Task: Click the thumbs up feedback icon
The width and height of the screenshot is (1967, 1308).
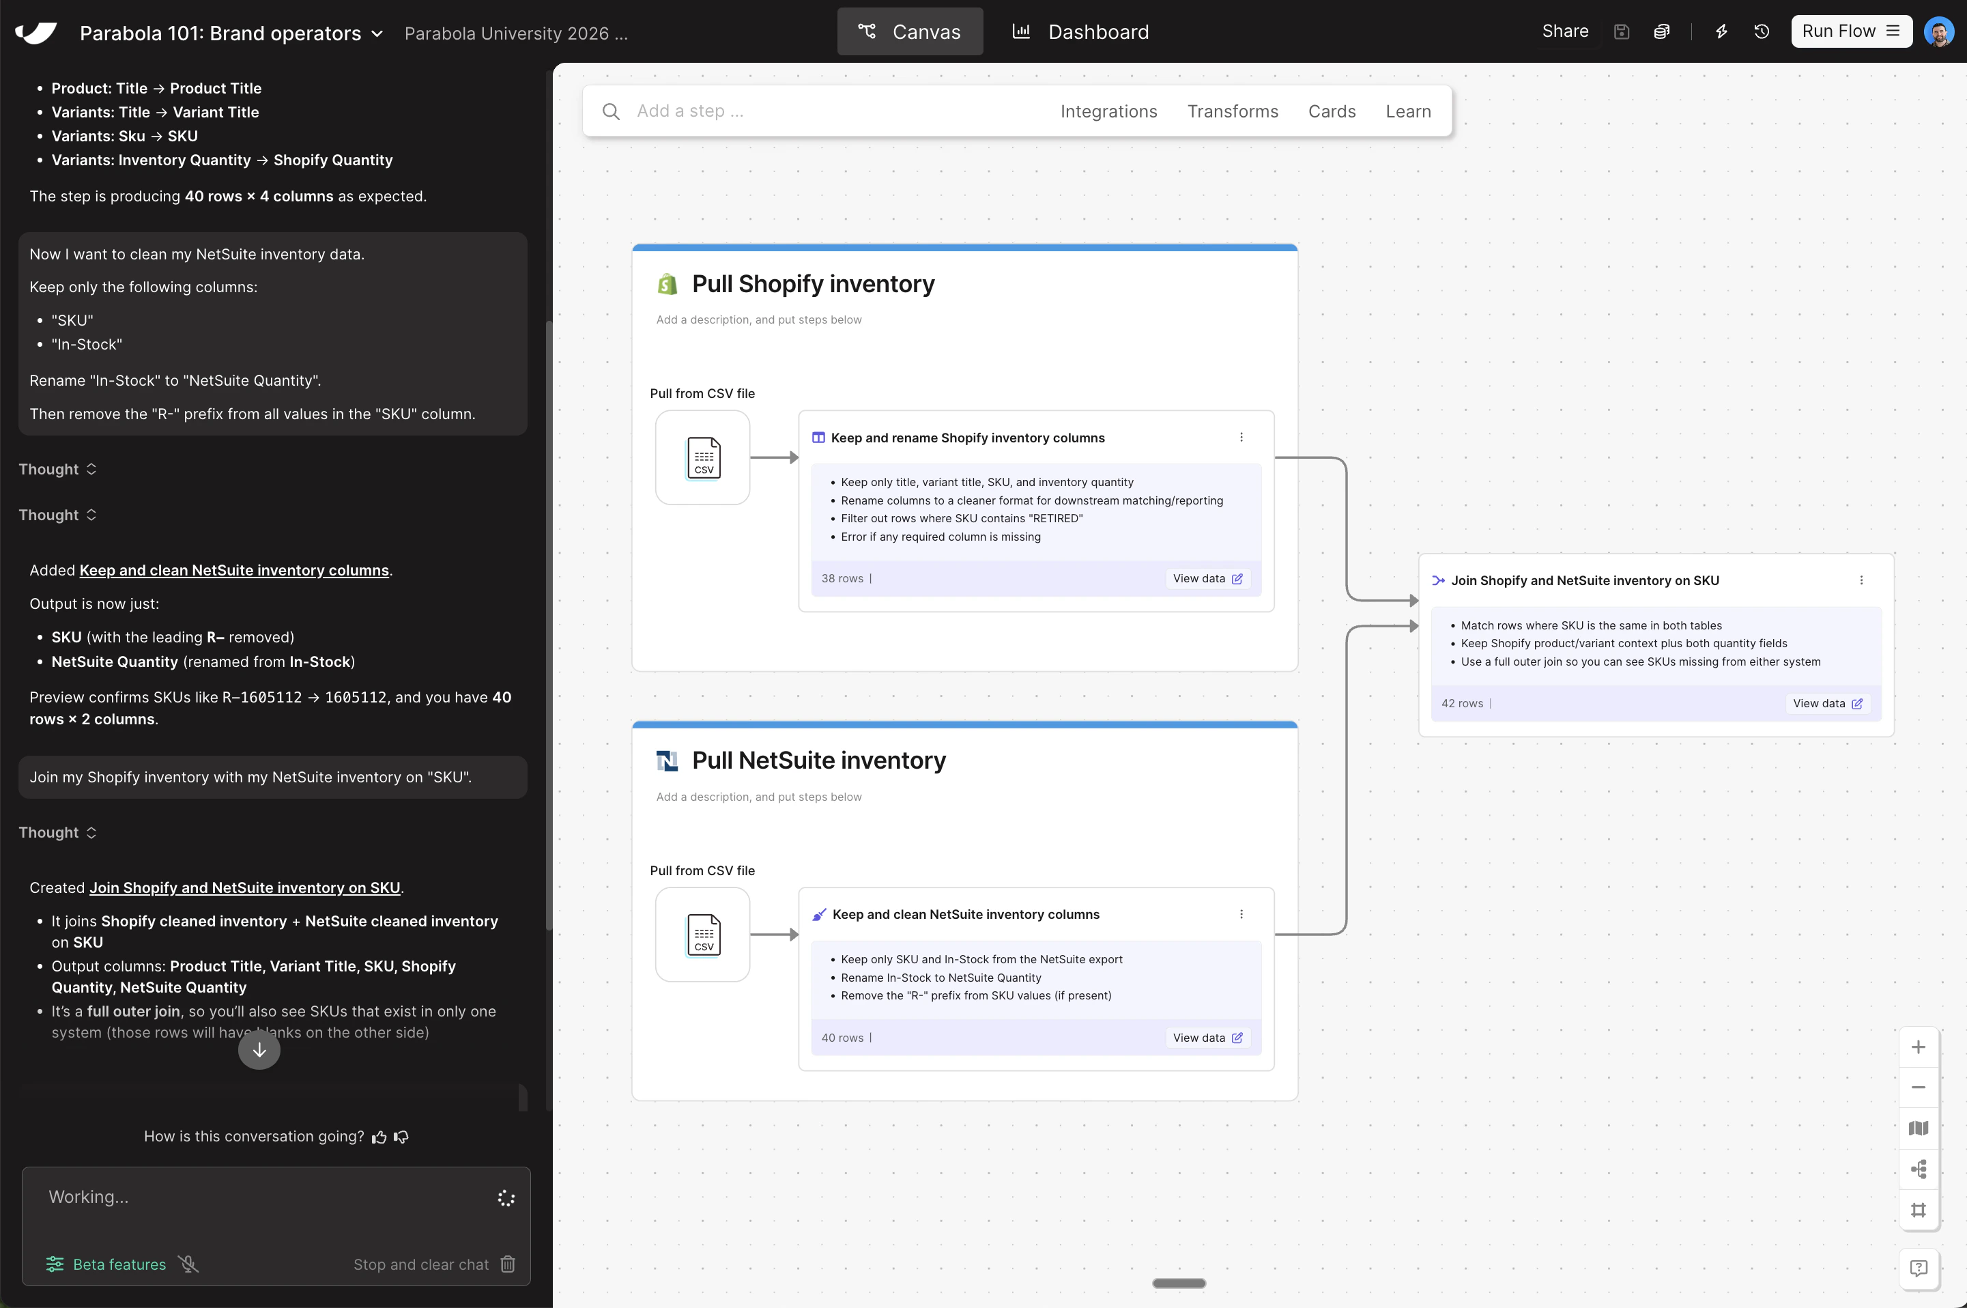Action: point(379,1137)
